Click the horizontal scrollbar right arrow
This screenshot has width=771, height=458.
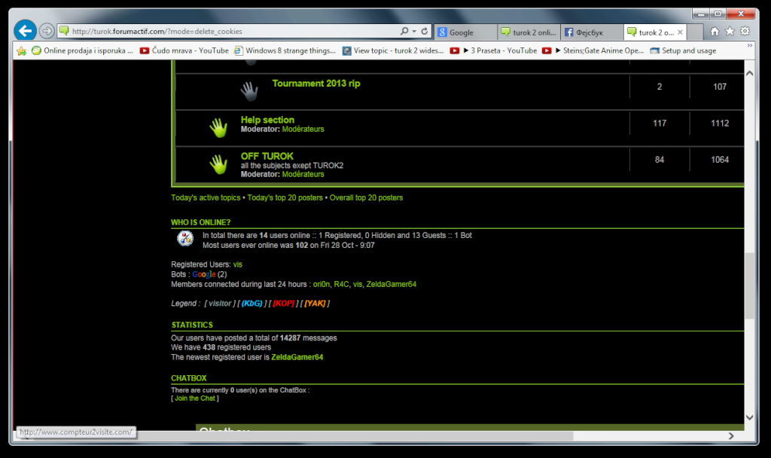point(731,436)
